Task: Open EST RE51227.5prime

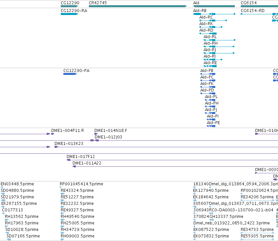Action: (77, 197)
